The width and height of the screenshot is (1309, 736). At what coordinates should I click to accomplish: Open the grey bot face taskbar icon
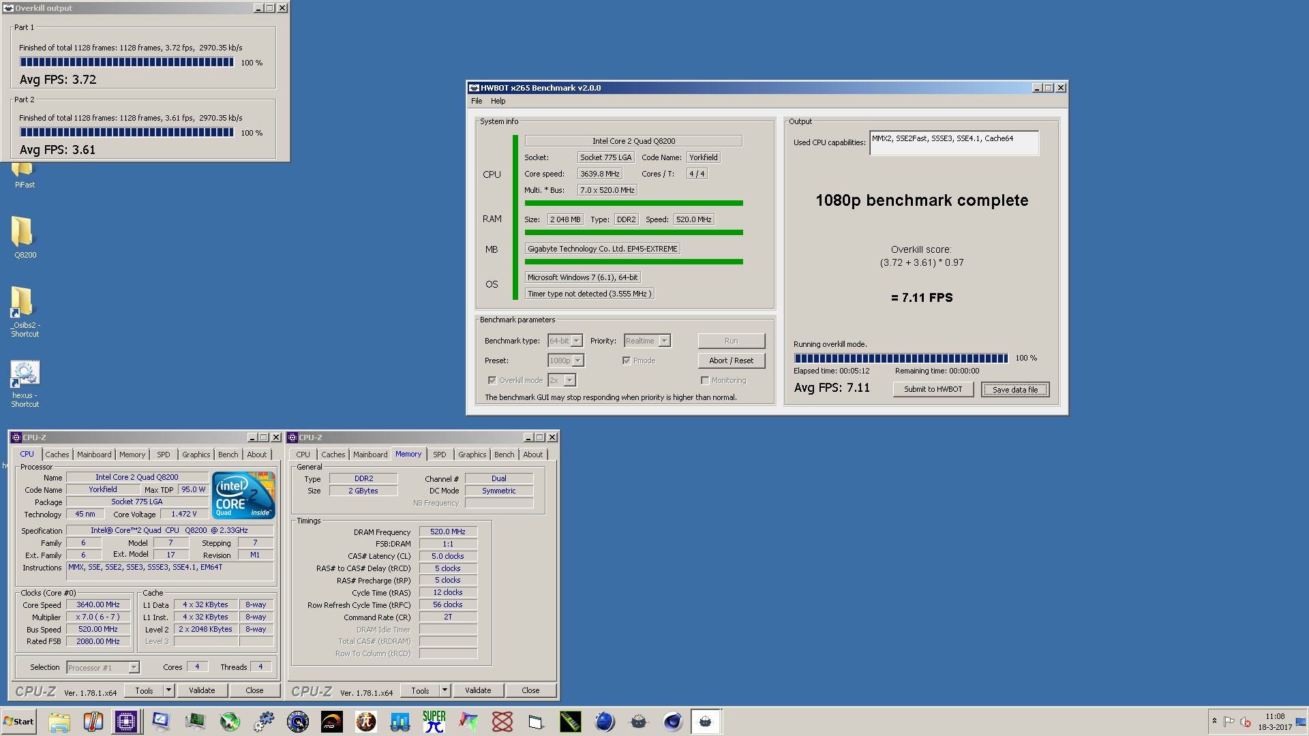(639, 722)
